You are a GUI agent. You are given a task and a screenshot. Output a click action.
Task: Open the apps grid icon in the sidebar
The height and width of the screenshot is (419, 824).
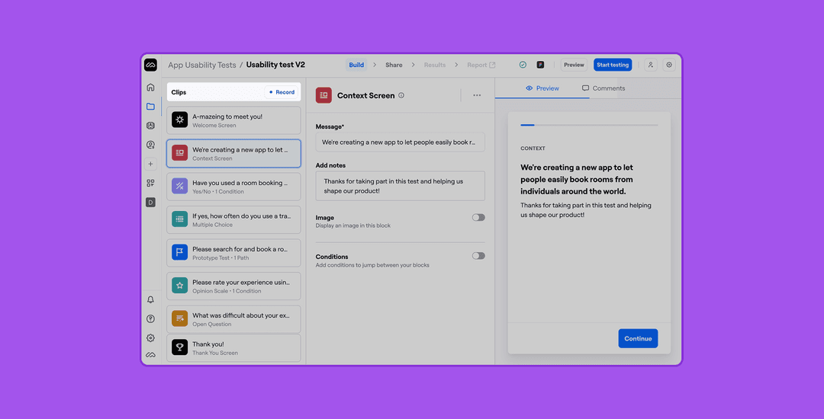pos(151,183)
